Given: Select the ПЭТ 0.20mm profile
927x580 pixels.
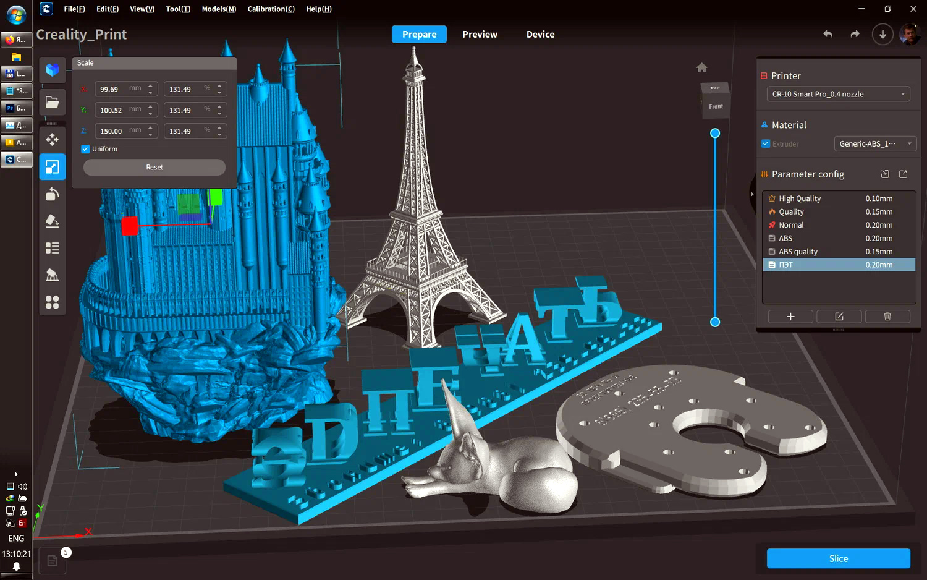Looking at the screenshot, I should pos(839,265).
